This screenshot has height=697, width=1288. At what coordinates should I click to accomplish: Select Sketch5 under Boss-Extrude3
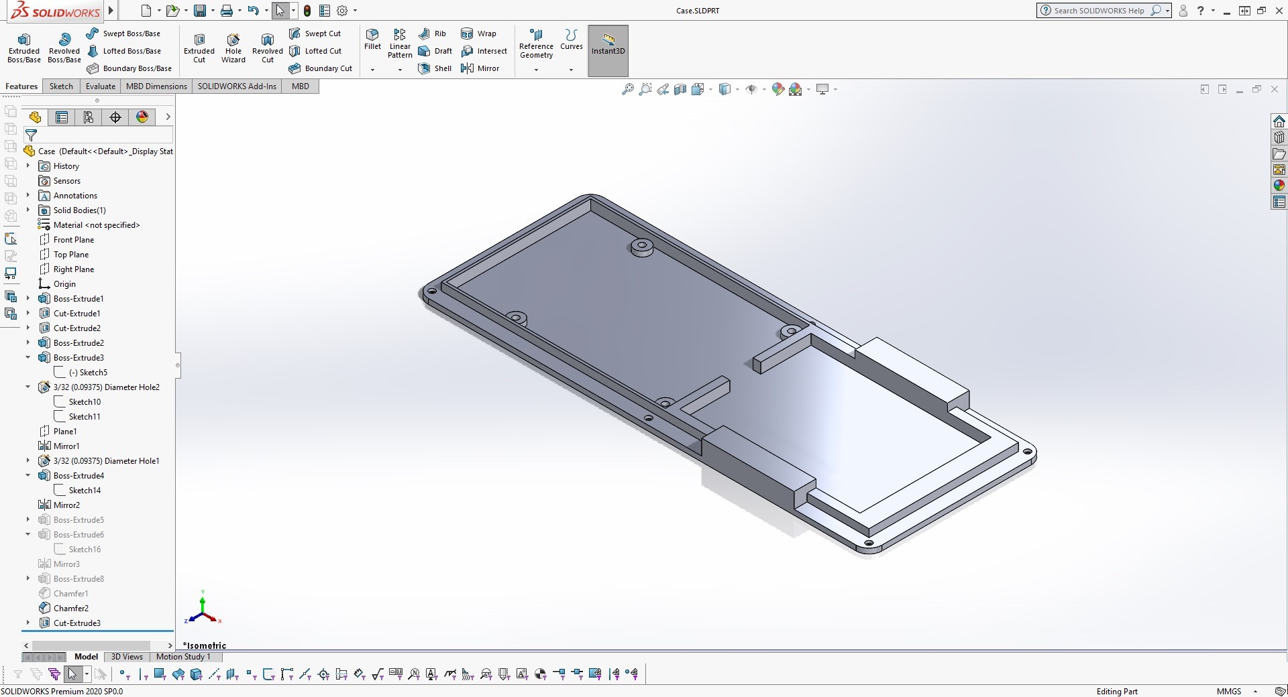point(81,373)
